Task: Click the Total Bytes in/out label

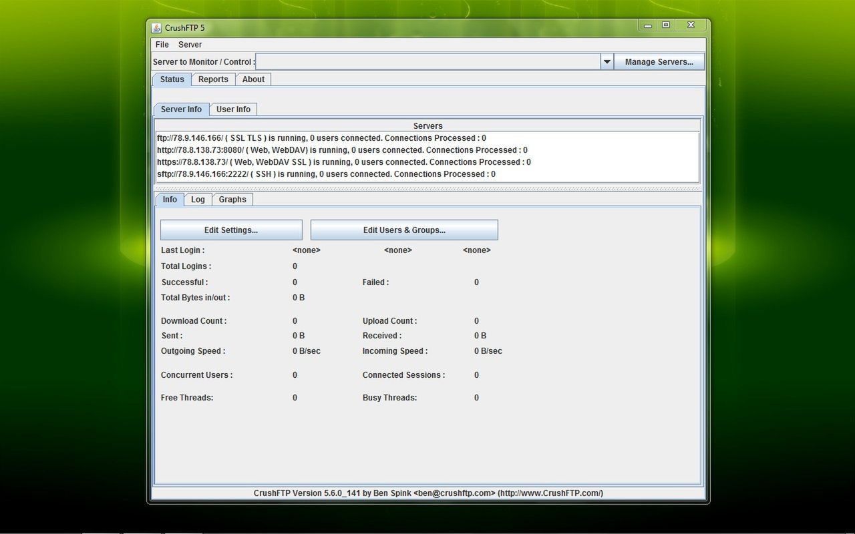Action: point(196,298)
